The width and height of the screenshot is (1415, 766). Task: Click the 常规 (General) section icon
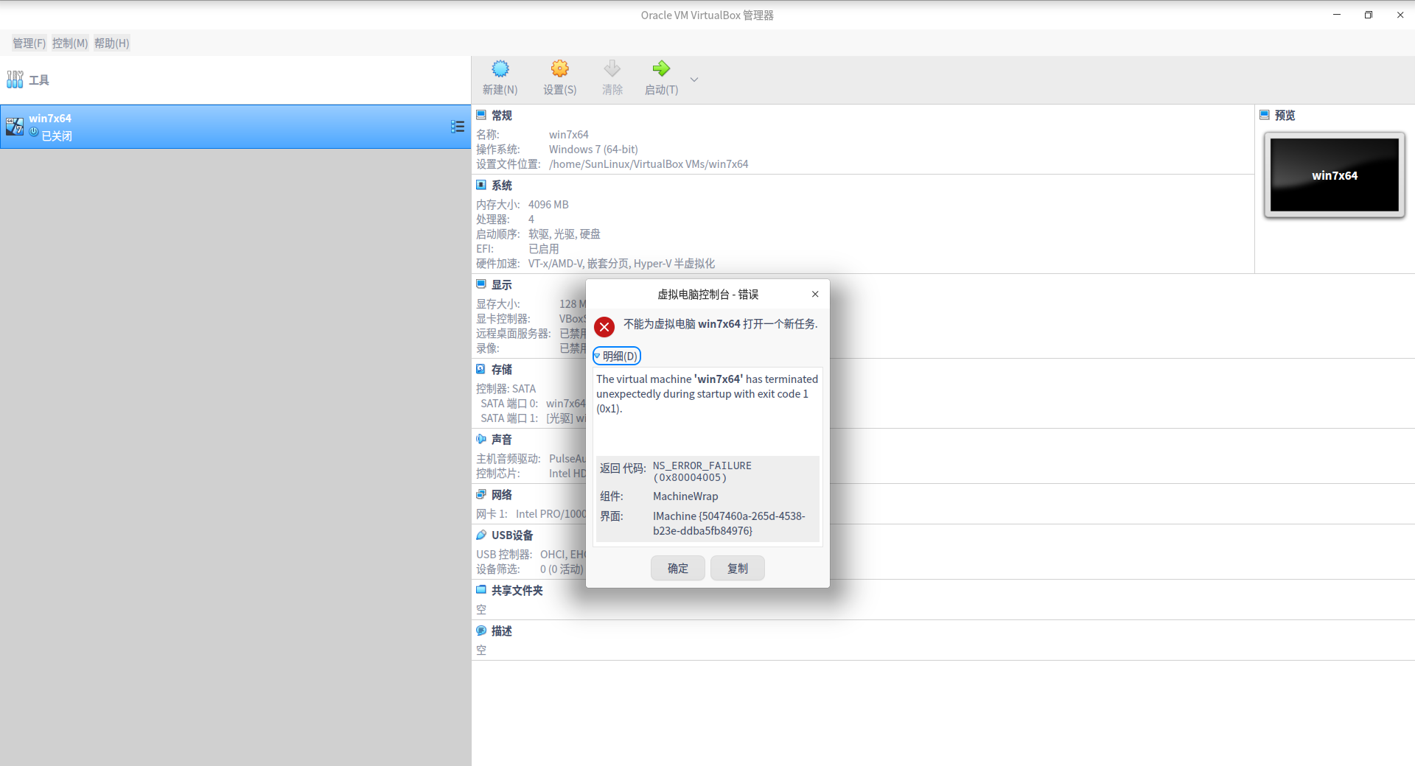tap(481, 115)
